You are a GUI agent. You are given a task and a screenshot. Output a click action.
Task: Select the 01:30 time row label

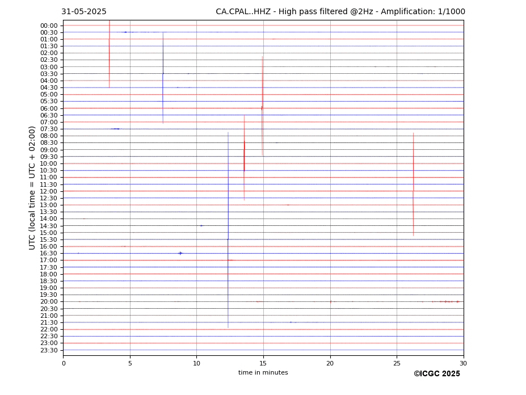(x=49, y=47)
